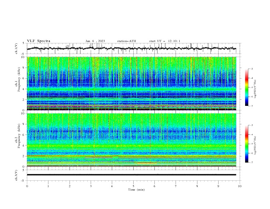Click the "-3" label on upper colorbar
Image resolution: width=270 pixels, height=209 pixels.
[251, 69]
